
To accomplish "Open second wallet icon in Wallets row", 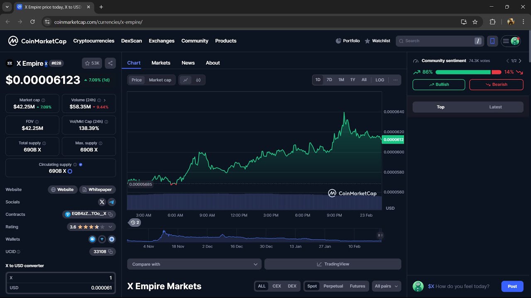I will [102, 239].
